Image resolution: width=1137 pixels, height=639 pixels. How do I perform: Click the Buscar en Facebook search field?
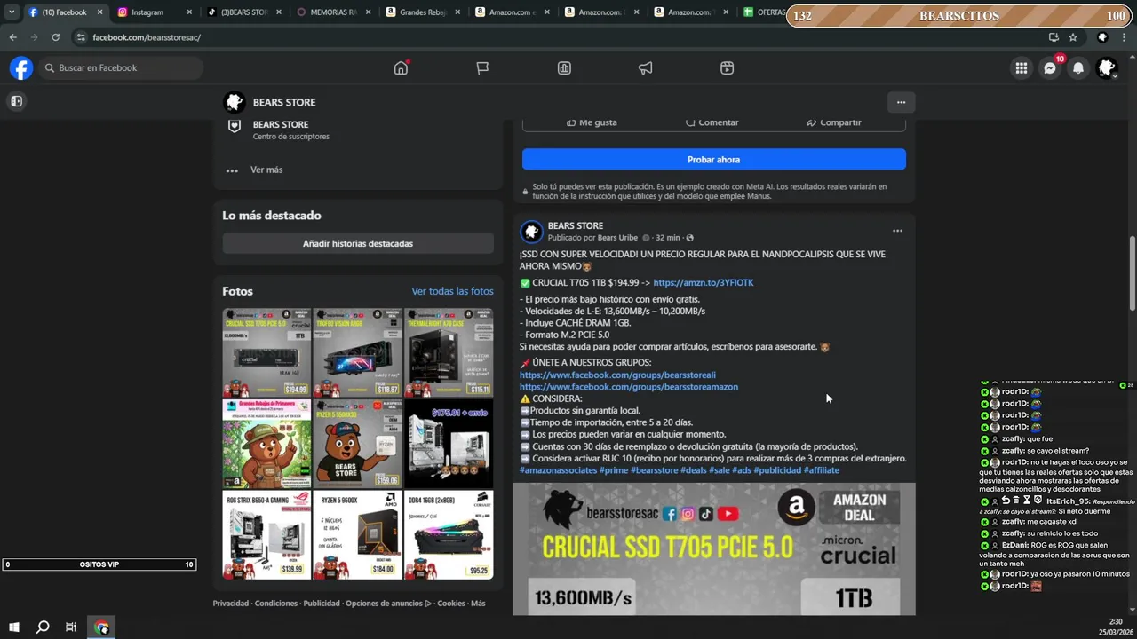pyautogui.click(x=121, y=68)
